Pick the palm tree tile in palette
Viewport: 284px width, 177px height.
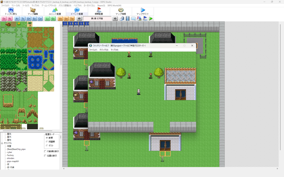point(30,24)
